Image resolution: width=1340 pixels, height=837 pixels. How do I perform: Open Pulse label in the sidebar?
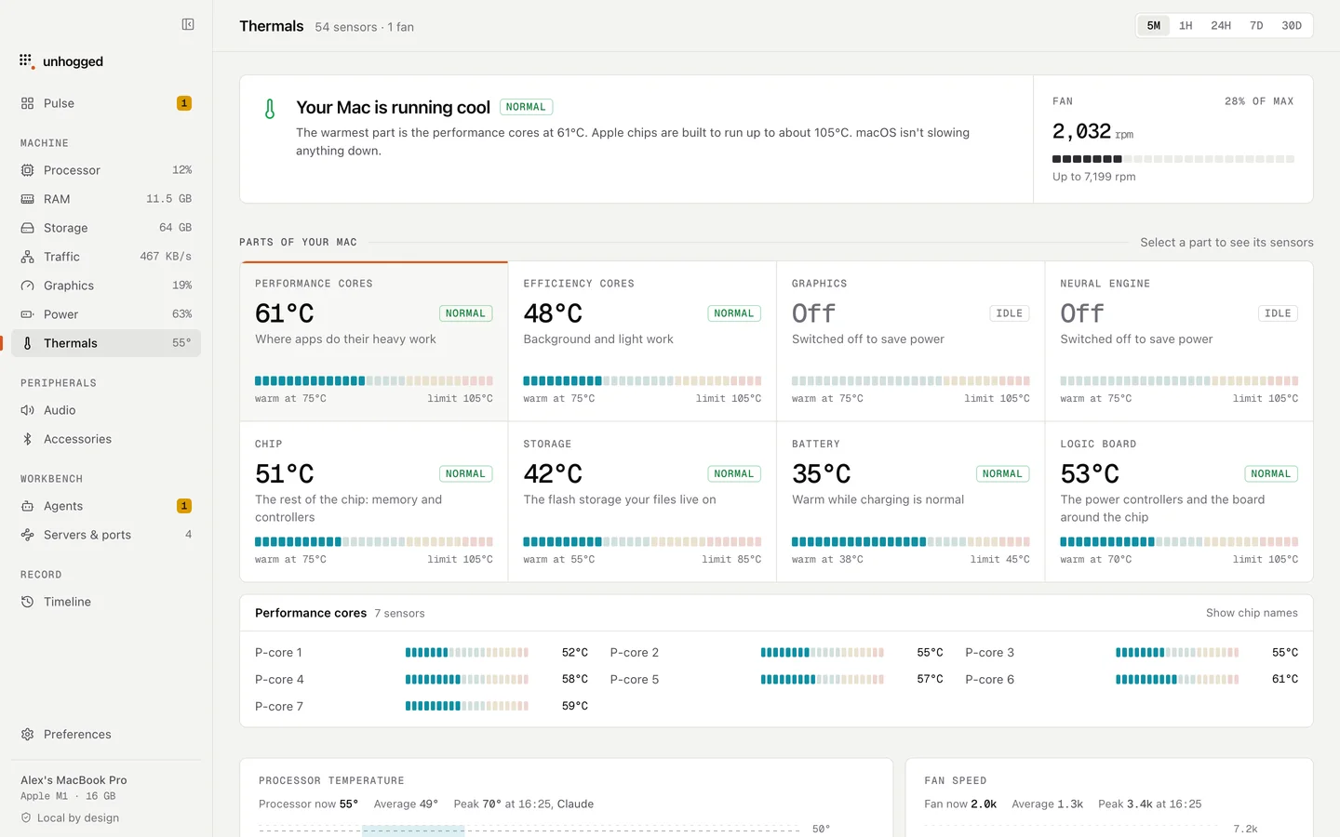click(x=59, y=103)
